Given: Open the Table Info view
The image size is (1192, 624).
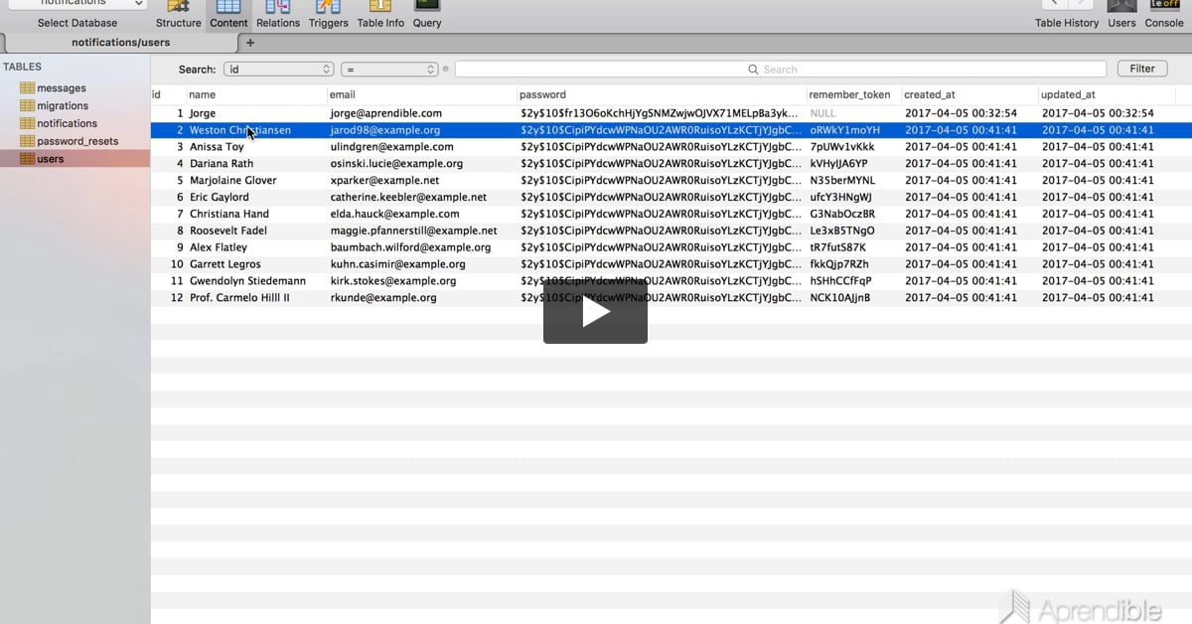Looking at the screenshot, I should [x=380, y=14].
